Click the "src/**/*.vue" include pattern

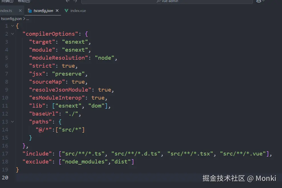243,154
